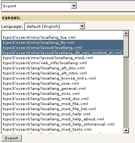Screen dimensions: 135x143
Task: Open the Export function dropdown
Action: (39, 6)
